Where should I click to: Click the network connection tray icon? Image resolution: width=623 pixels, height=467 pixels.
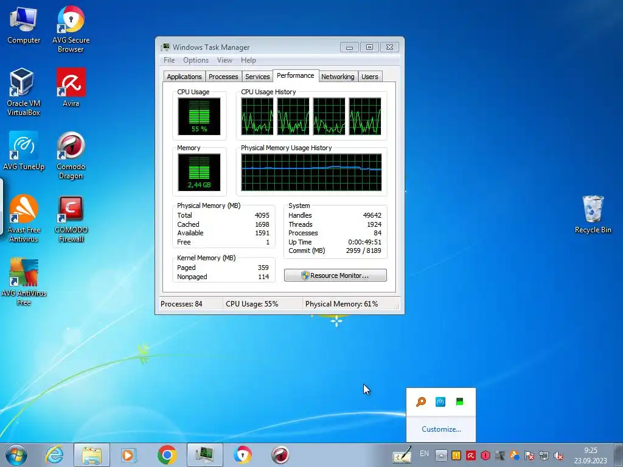(x=543, y=455)
